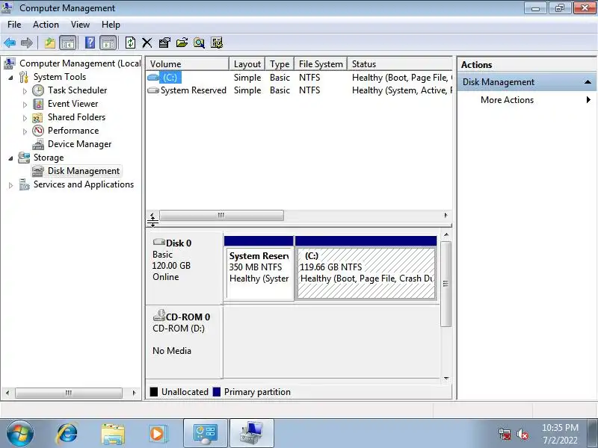Screen dimensions: 598x448
Task: Click the Control Panel taskbar button
Action: tap(206, 434)
